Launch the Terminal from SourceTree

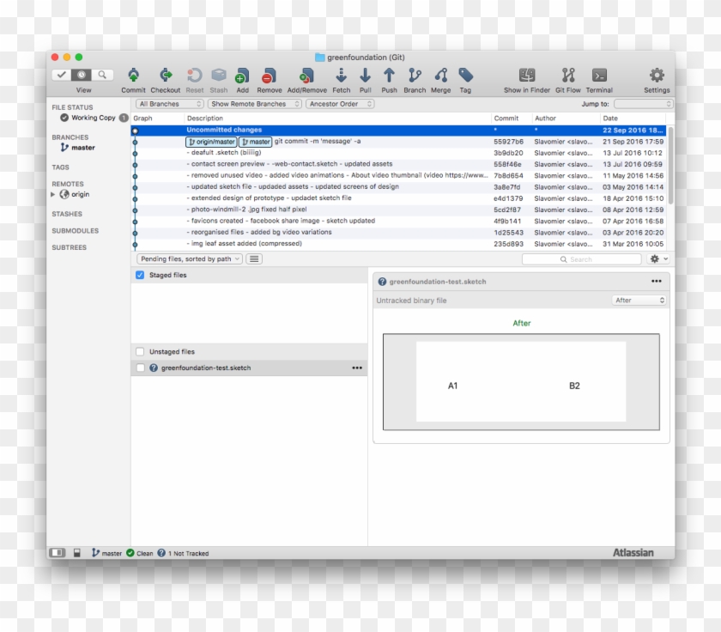click(599, 77)
